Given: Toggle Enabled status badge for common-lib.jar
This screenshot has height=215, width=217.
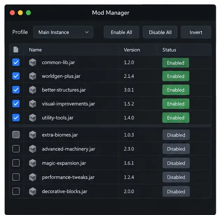Looking at the screenshot, I should click(176, 63).
